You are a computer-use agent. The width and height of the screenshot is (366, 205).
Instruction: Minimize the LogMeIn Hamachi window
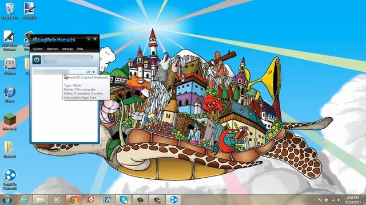pyautogui.click(x=89, y=39)
